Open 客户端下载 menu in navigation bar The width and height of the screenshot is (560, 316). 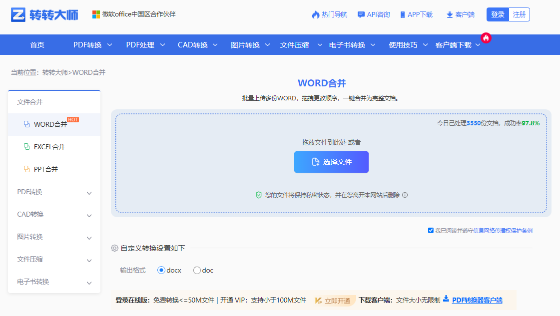point(454,45)
